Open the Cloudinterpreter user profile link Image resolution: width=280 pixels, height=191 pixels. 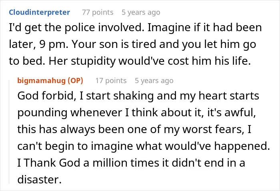click(x=40, y=12)
